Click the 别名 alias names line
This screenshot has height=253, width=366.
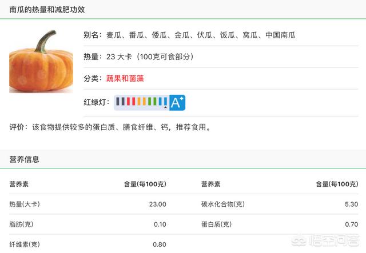click(x=189, y=35)
